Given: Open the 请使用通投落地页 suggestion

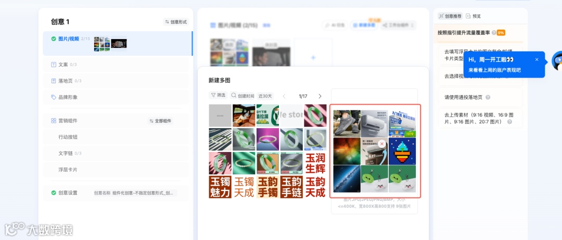Looking at the screenshot, I should point(481,97).
